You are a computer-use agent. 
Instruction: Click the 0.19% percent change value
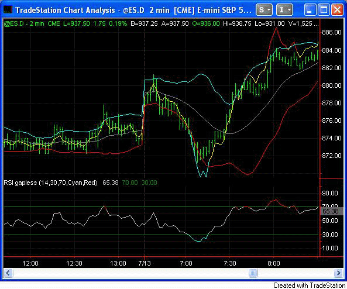click(x=118, y=23)
